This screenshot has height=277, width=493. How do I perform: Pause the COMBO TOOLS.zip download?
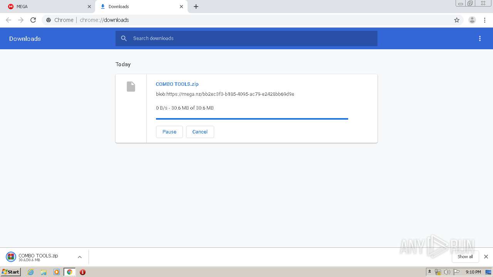pyautogui.click(x=169, y=132)
